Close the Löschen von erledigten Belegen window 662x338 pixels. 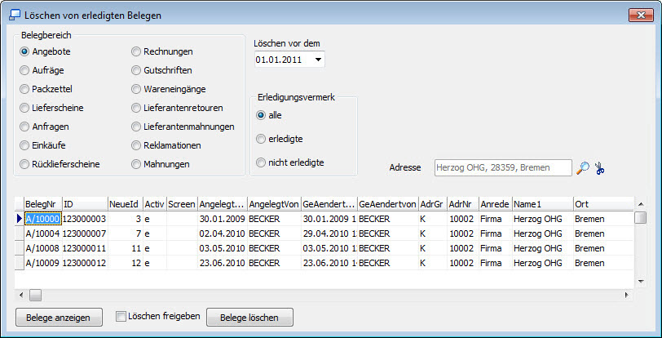point(636,15)
